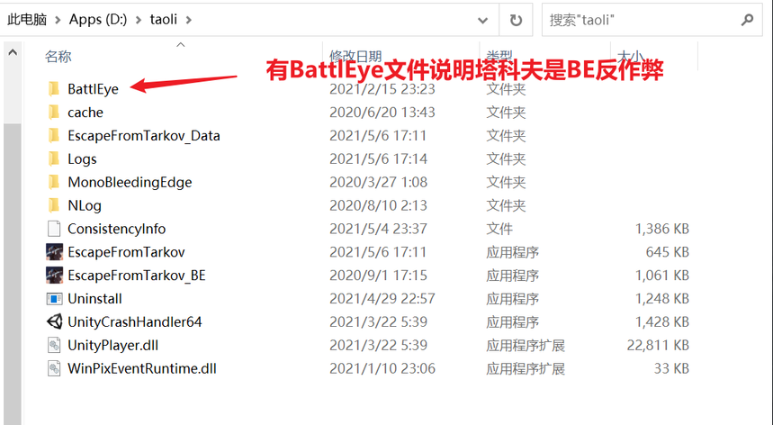Select the BattlEye folder name
The width and height of the screenshot is (773, 425).
click(94, 89)
